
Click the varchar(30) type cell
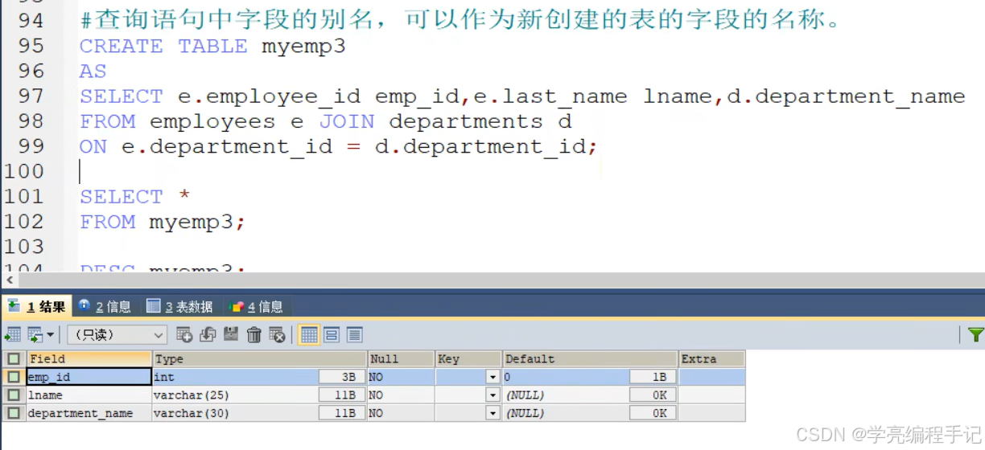(235, 413)
